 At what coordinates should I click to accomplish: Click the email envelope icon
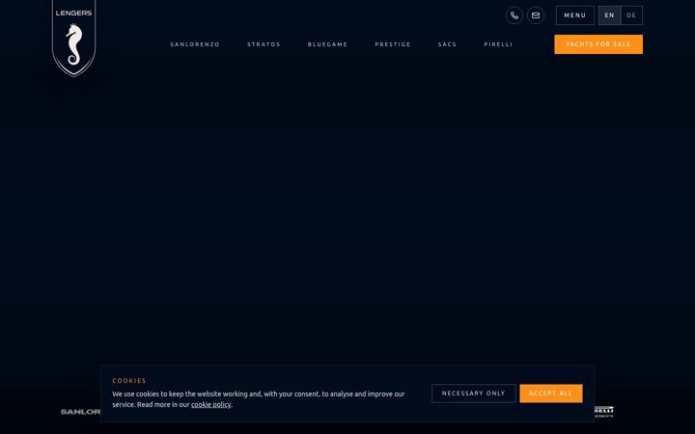536,15
